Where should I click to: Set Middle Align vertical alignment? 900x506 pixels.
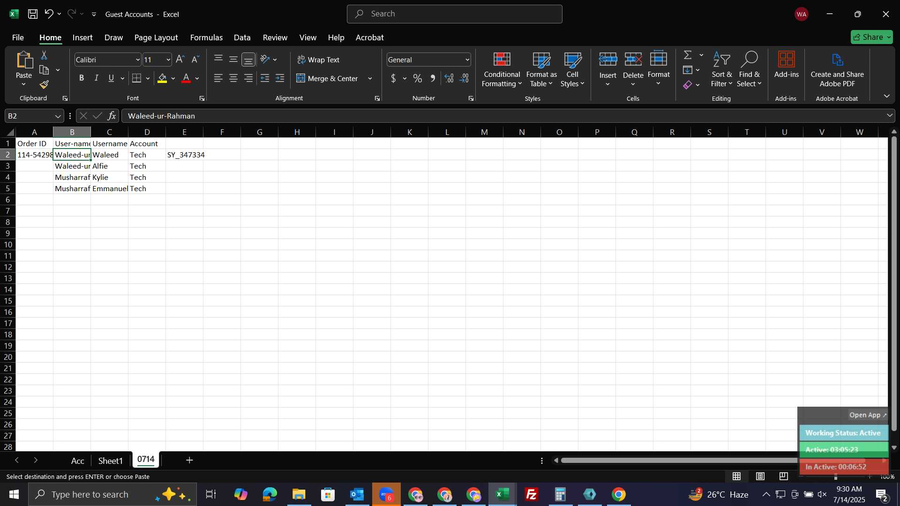pos(233,60)
